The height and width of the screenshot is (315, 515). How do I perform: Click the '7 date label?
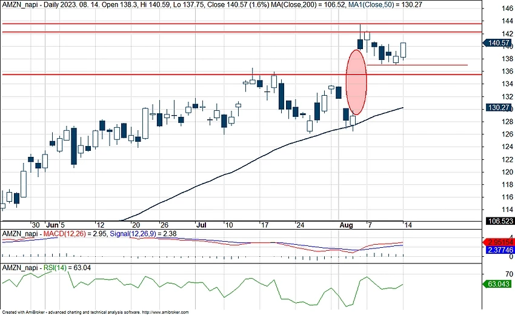pyautogui.click(x=370, y=225)
